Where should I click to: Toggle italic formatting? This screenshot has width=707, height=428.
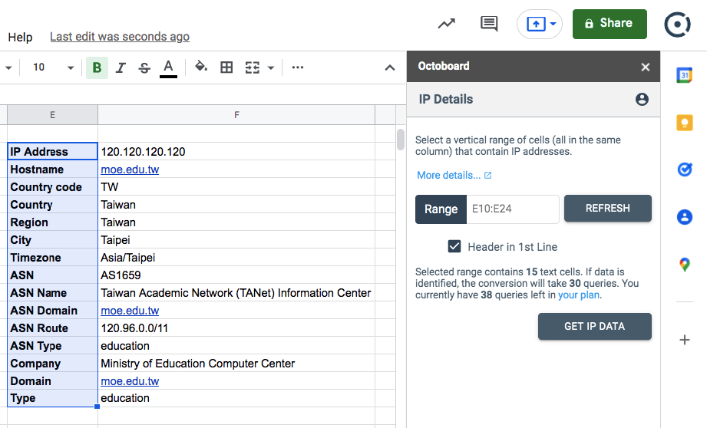121,67
